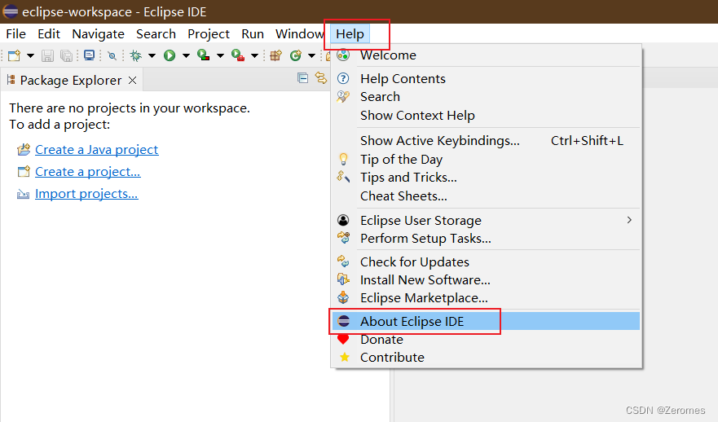Viewport: 718px width, 422px height.
Task: Click the Create a Java project link
Action: [x=97, y=150]
